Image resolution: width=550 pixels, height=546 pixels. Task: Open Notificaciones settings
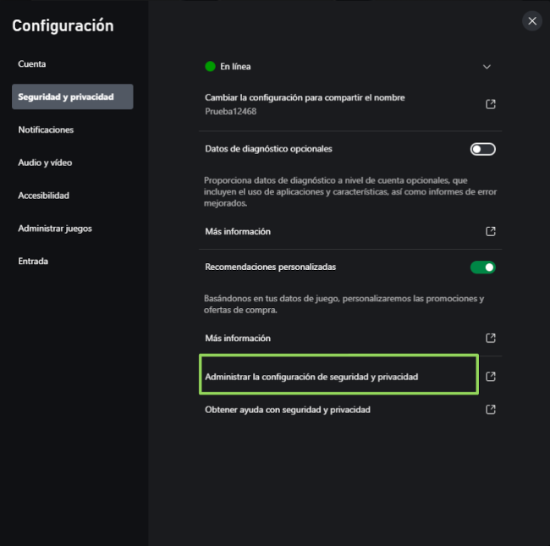click(46, 130)
